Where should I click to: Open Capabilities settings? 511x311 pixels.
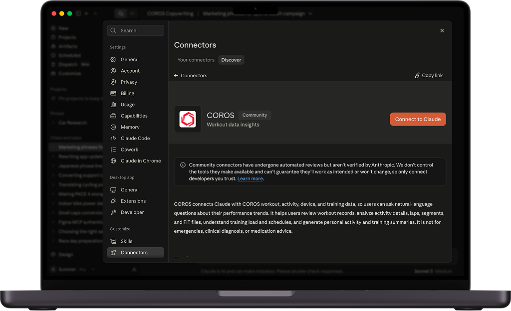click(x=135, y=116)
